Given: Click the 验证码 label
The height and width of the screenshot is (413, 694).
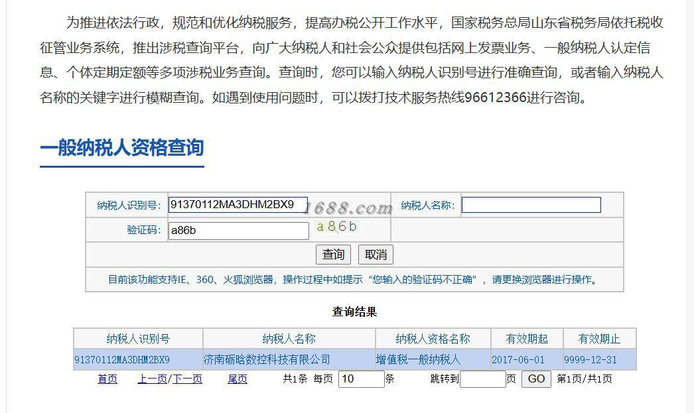Looking at the screenshot, I should pos(144,230).
